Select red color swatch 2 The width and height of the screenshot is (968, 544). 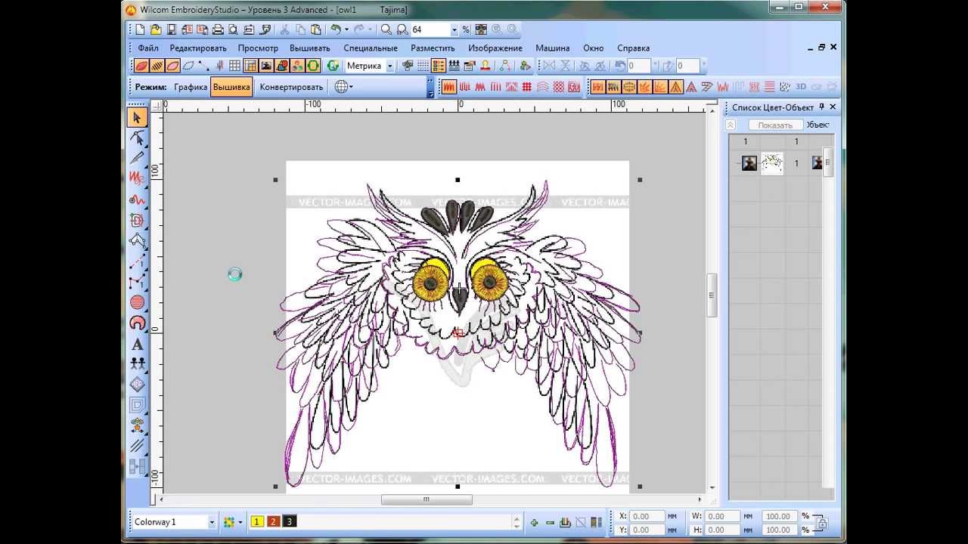point(273,522)
